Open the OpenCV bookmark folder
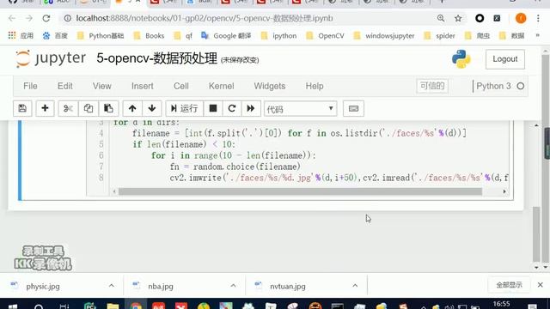The height and width of the screenshot is (309, 550). coord(325,36)
